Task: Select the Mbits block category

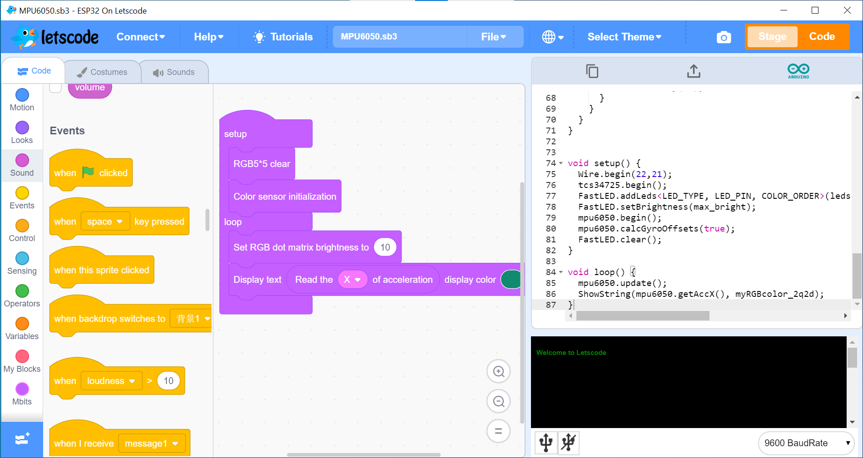Action: pyautogui.click(x=22, y=394)
